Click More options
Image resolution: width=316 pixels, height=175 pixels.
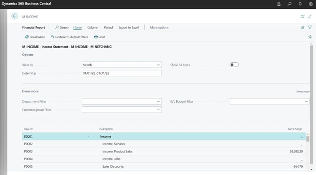[x=159, y=28]
